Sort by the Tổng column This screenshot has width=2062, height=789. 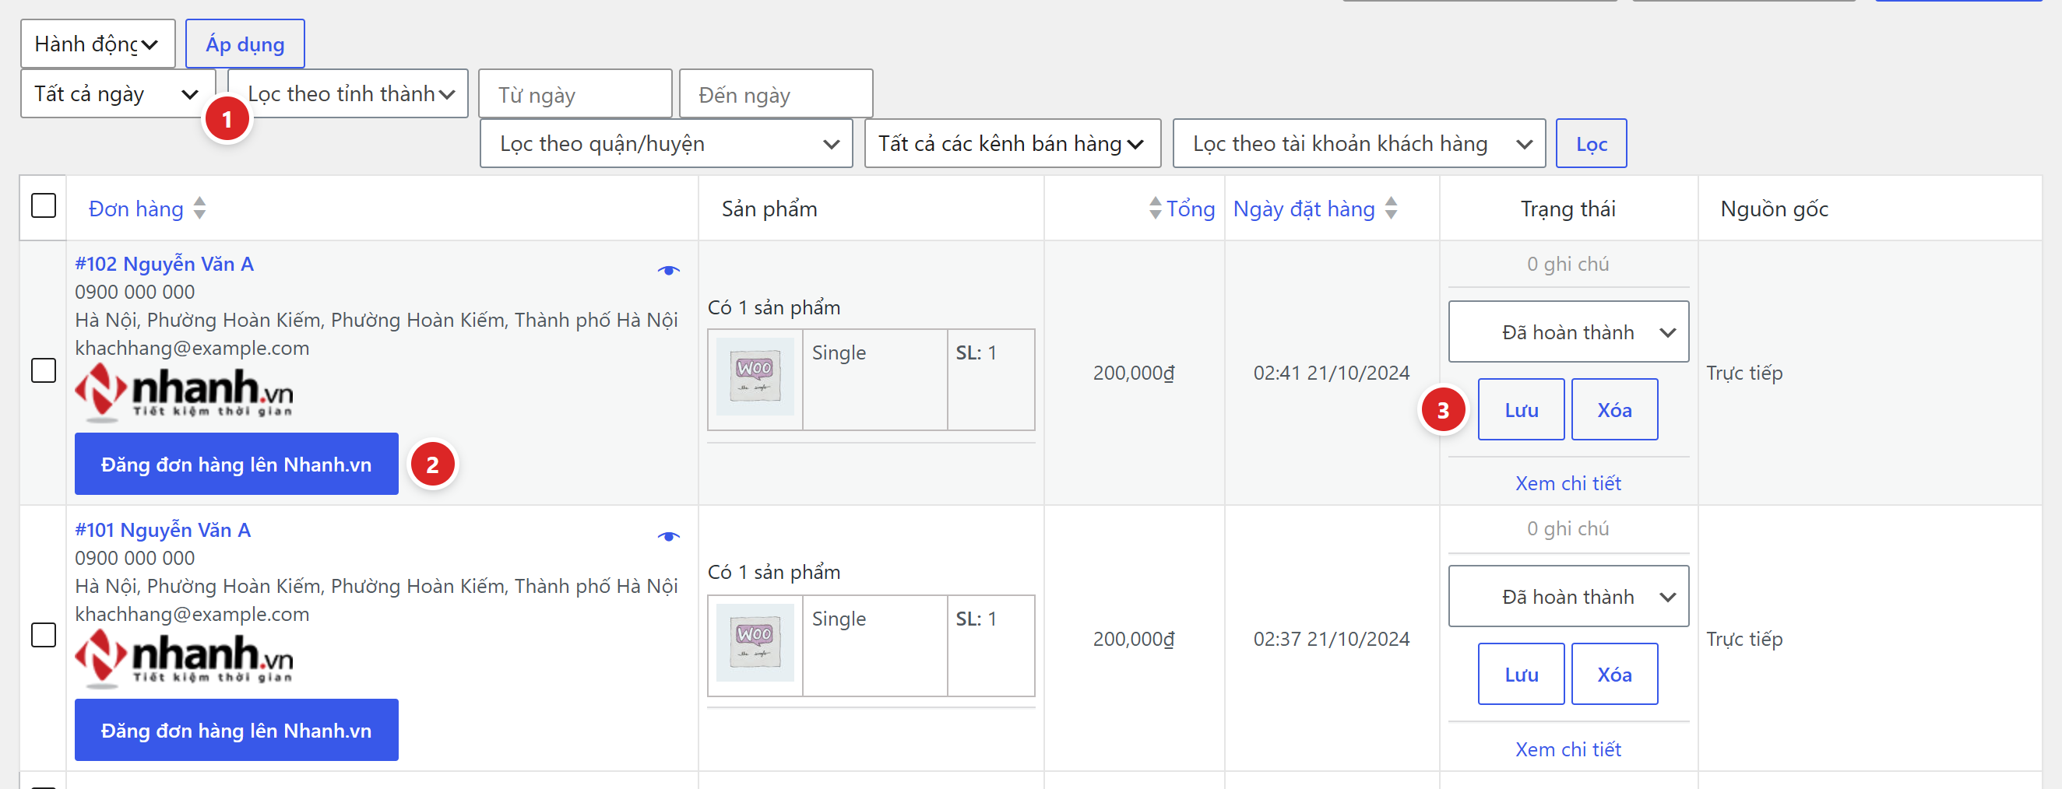click(1181, 208)
